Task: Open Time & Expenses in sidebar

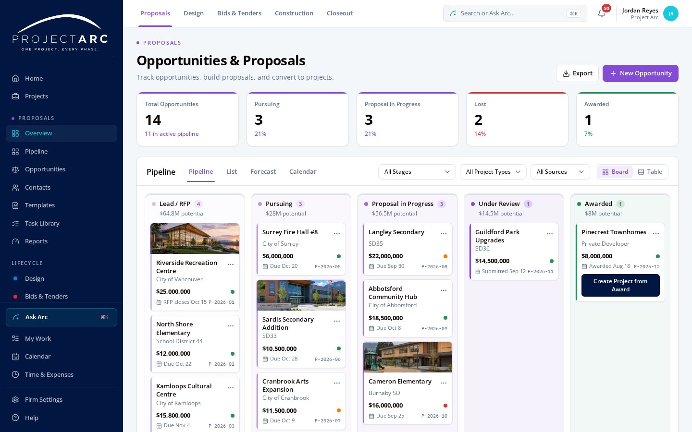Action: [x=62, y=374]
